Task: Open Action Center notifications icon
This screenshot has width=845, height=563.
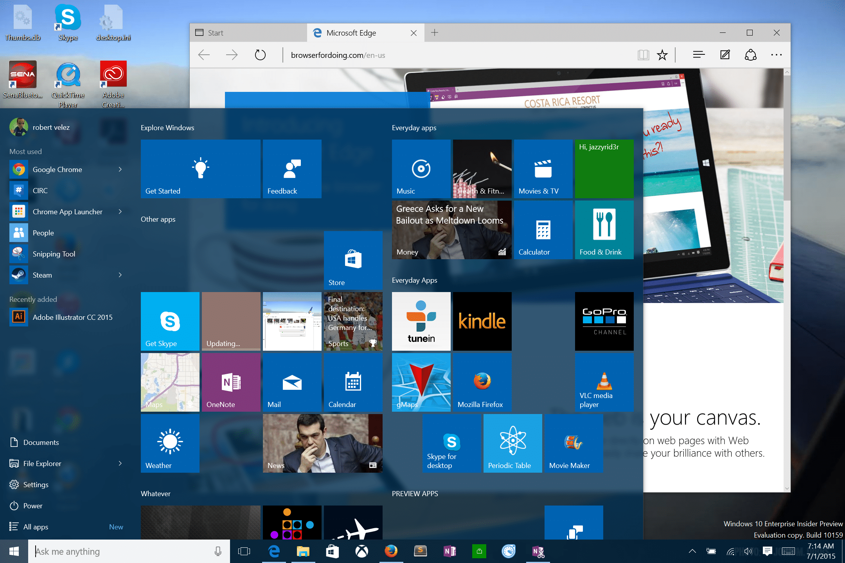Action: [767, 551]
